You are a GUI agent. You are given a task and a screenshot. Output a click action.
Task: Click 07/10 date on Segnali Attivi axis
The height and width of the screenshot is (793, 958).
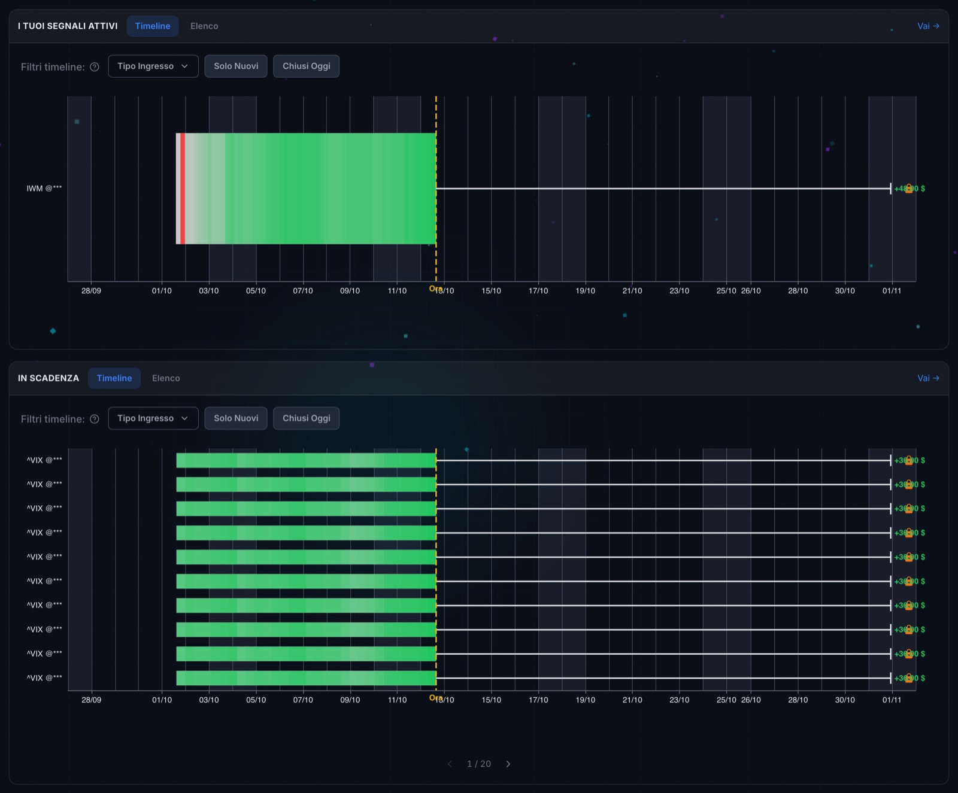(x=303, y=291)
